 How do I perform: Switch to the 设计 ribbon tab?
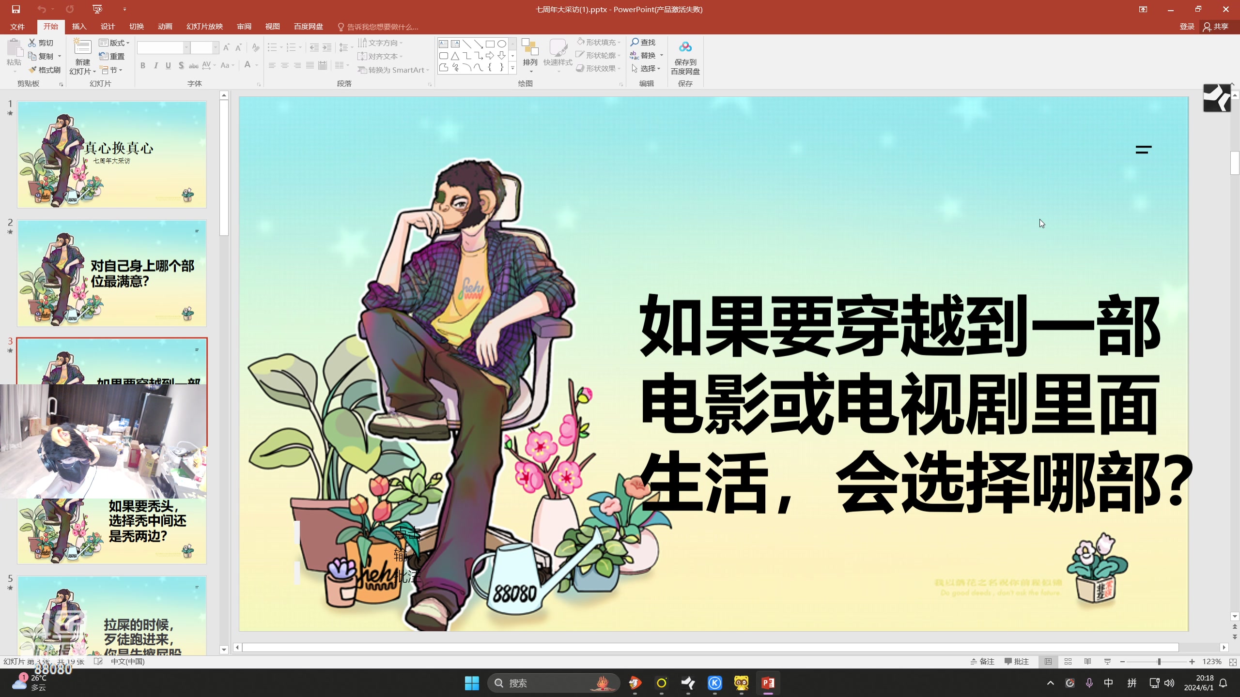tap(107, 27)
